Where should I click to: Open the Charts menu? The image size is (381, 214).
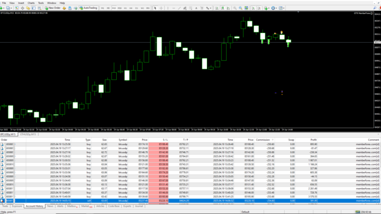click(31, 3)
